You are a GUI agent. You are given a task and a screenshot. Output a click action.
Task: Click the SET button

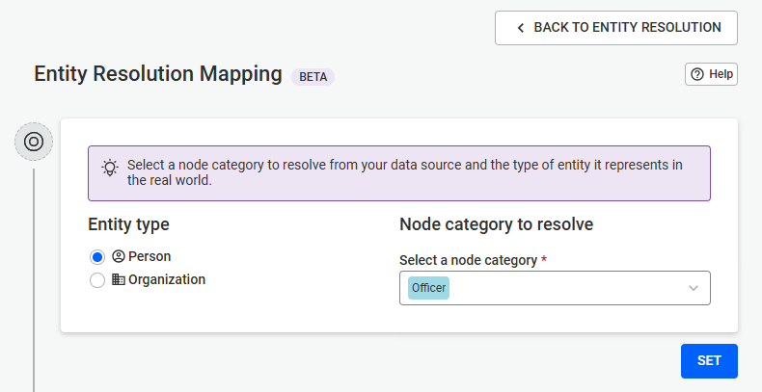709,361
